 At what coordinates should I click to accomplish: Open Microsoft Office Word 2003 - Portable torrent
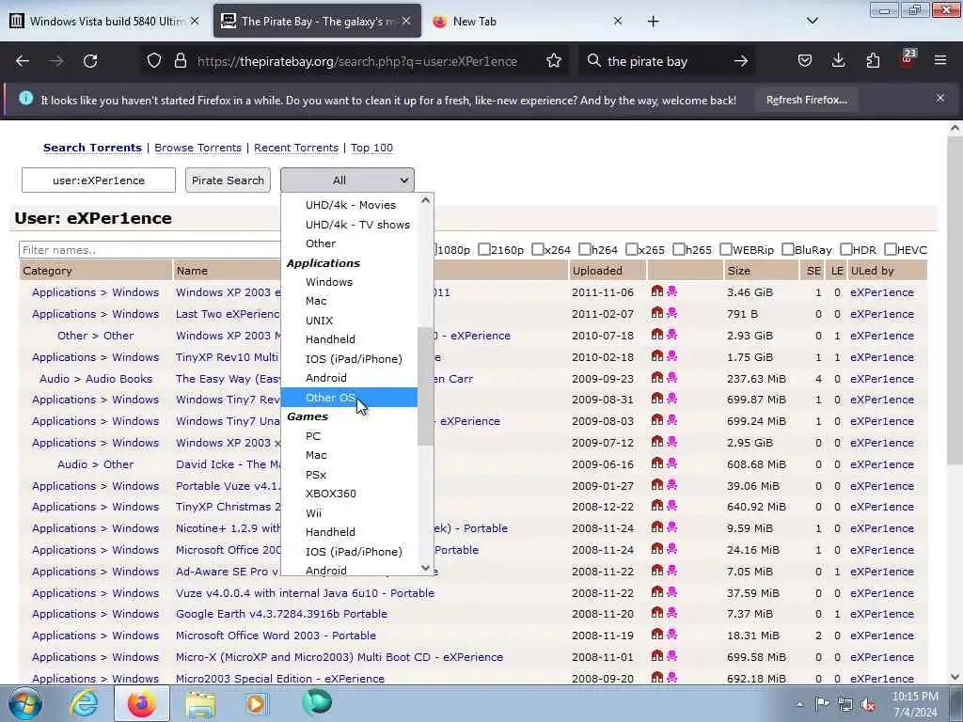coord(276,636)
